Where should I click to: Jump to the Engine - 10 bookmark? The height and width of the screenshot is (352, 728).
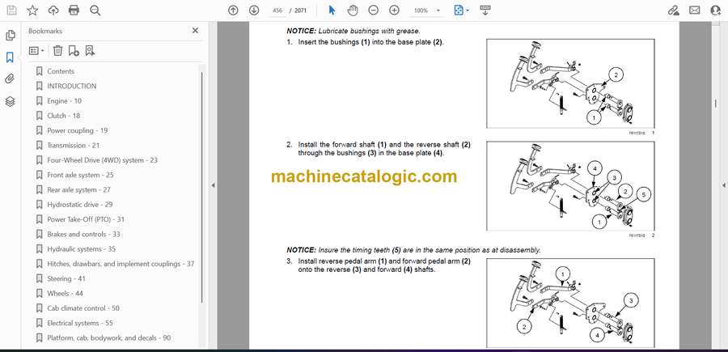(64, 101)
